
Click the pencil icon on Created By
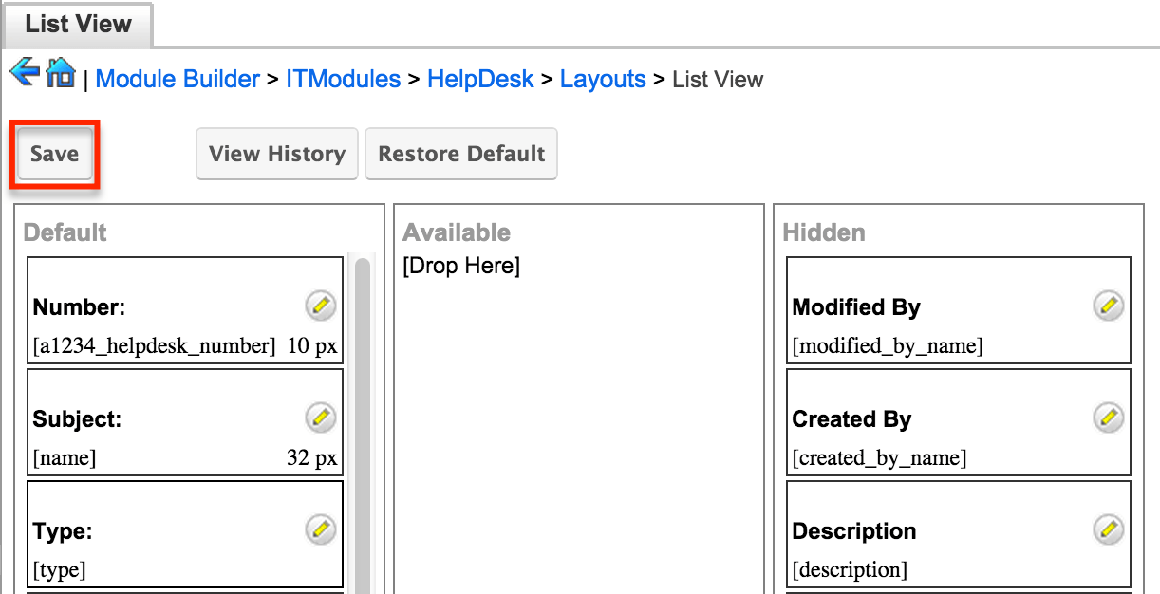(x=1109, y=418)
